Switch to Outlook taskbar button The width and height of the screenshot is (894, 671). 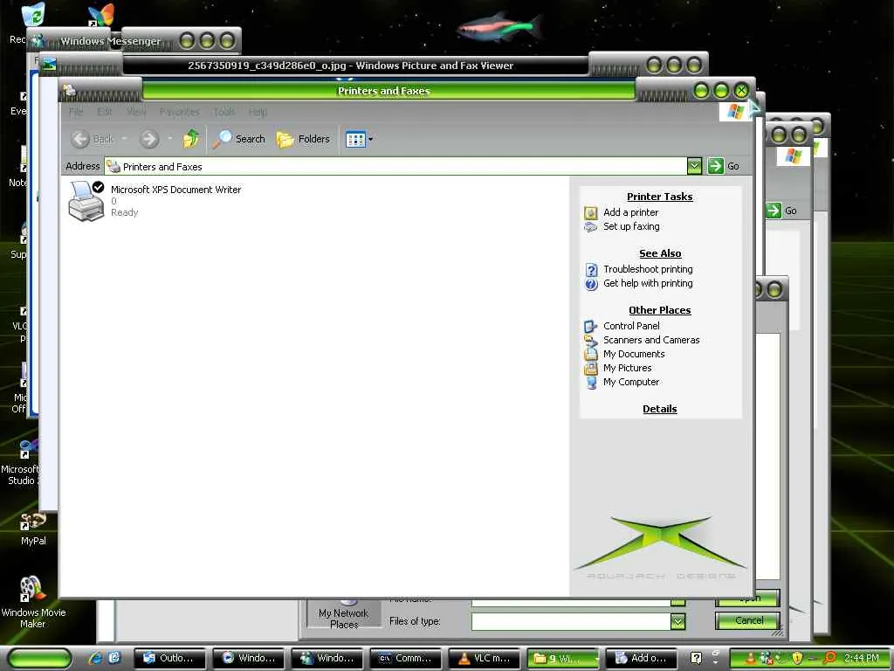pyautogui.click(x=168, y=658)
